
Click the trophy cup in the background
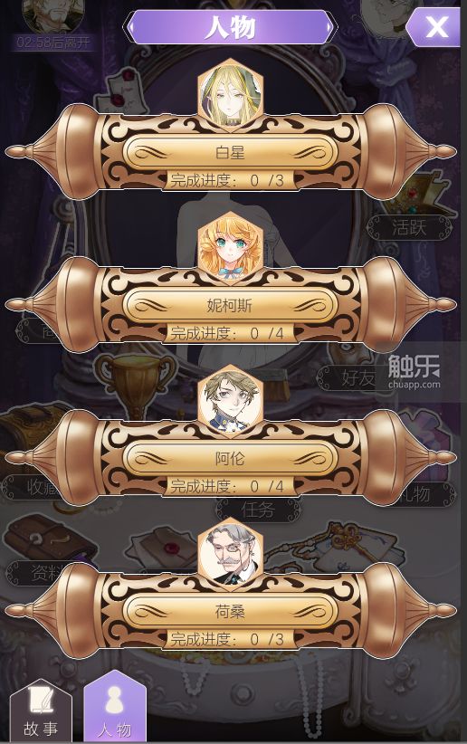tap(136, 382)
